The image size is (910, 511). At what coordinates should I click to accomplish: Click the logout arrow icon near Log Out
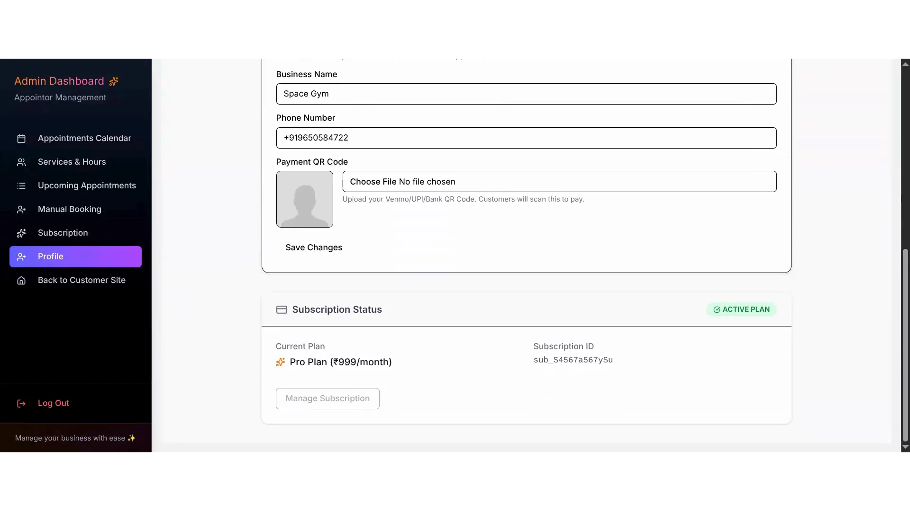[21, 403]
